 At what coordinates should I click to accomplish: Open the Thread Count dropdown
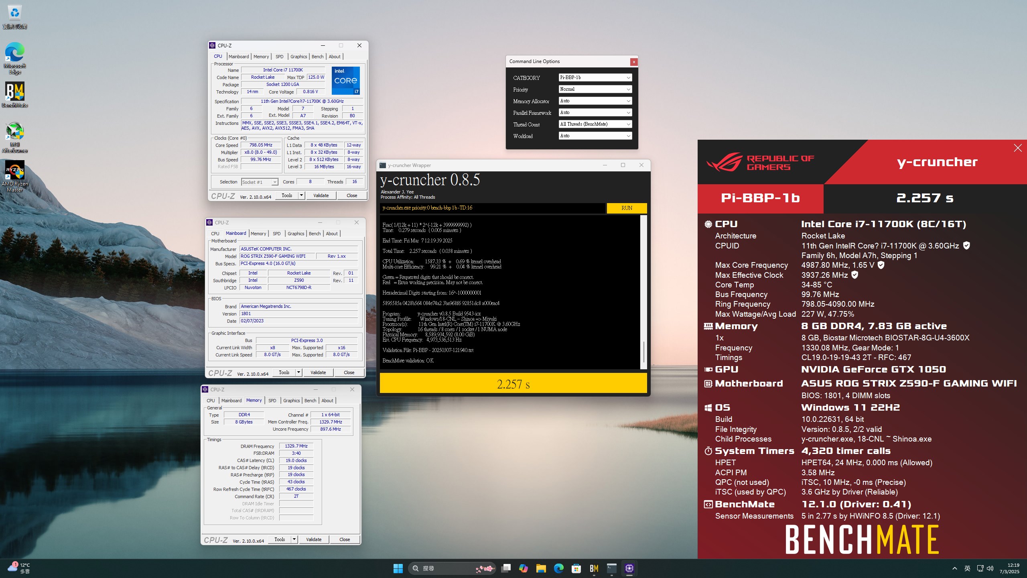[595, 124]
